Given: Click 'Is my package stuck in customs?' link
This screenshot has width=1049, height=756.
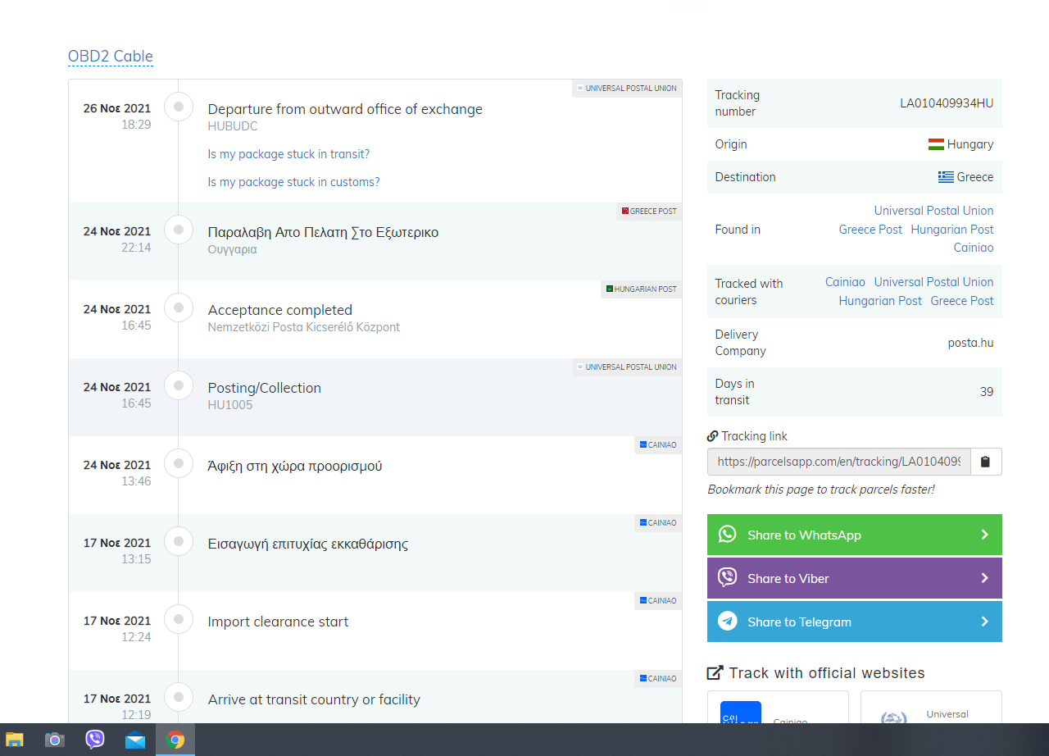Looking at the screenshot, I should (x=293, y=182).
